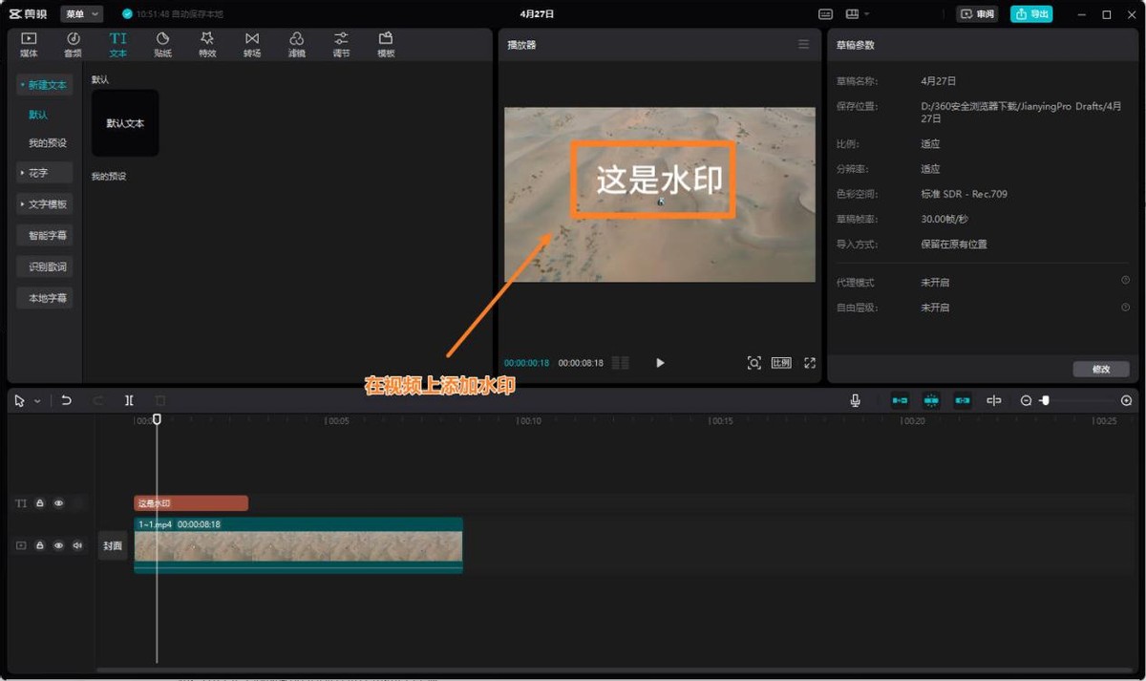Mute the video track audio
The width and height of the screenshot is (1146, 681).
click(76, 544)
